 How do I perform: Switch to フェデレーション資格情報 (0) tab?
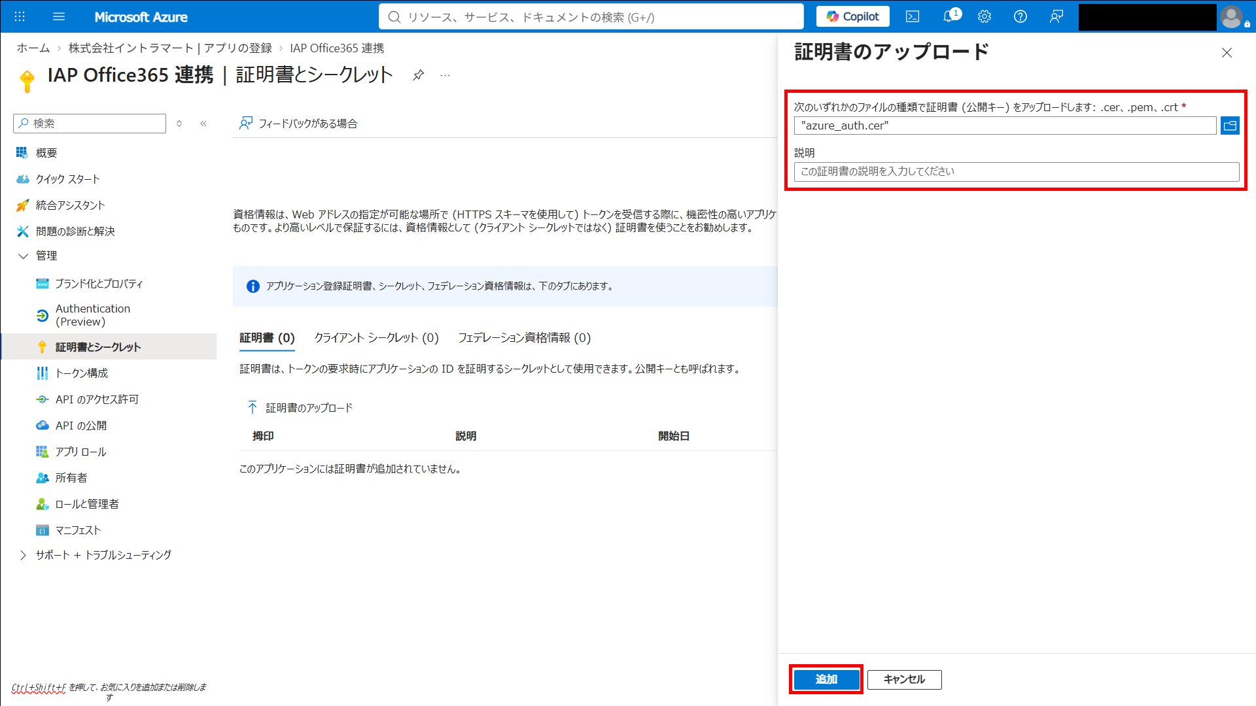[x=524, y=338]
